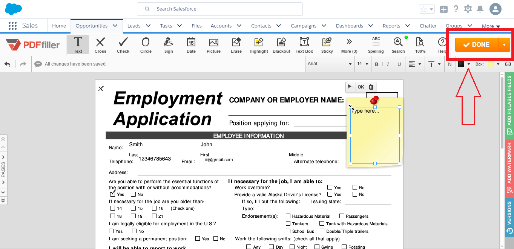Open the Files tab

point(196,26)
